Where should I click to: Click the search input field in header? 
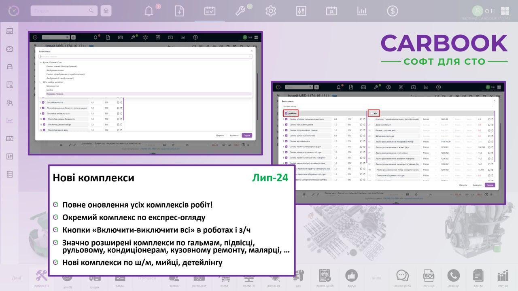click(x=61, y=11)
